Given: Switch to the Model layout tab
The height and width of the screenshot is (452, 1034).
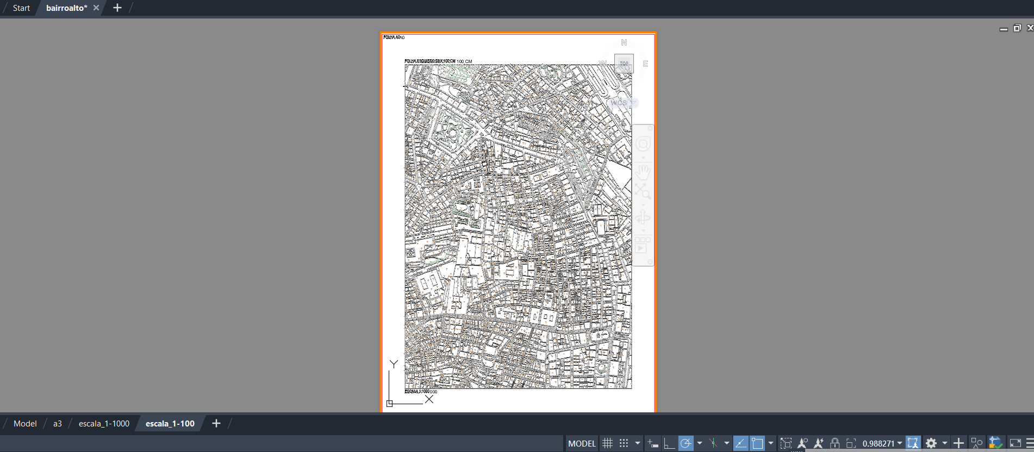Looking at the screenshot, I should [x=25, y=424].
